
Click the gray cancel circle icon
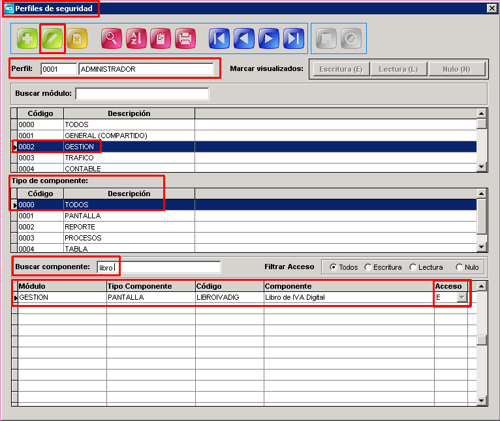point(351,38)
